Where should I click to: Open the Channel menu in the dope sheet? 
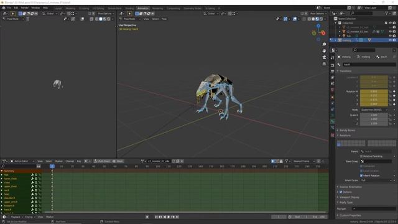[70, 161]
